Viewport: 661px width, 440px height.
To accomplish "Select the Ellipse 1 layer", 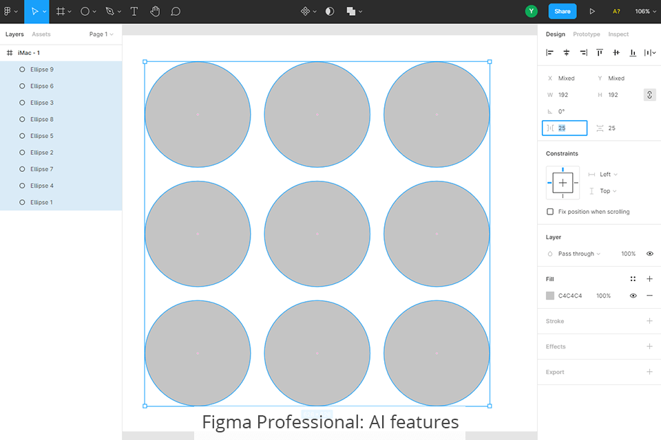I will [61, 202].
